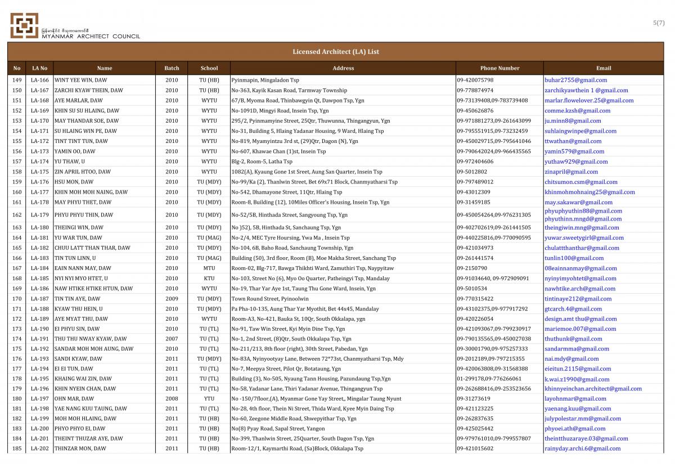Open chitsumon.csm@gmail.com email link
This screenshot has width=675, height=471.
tap(581, 182)
